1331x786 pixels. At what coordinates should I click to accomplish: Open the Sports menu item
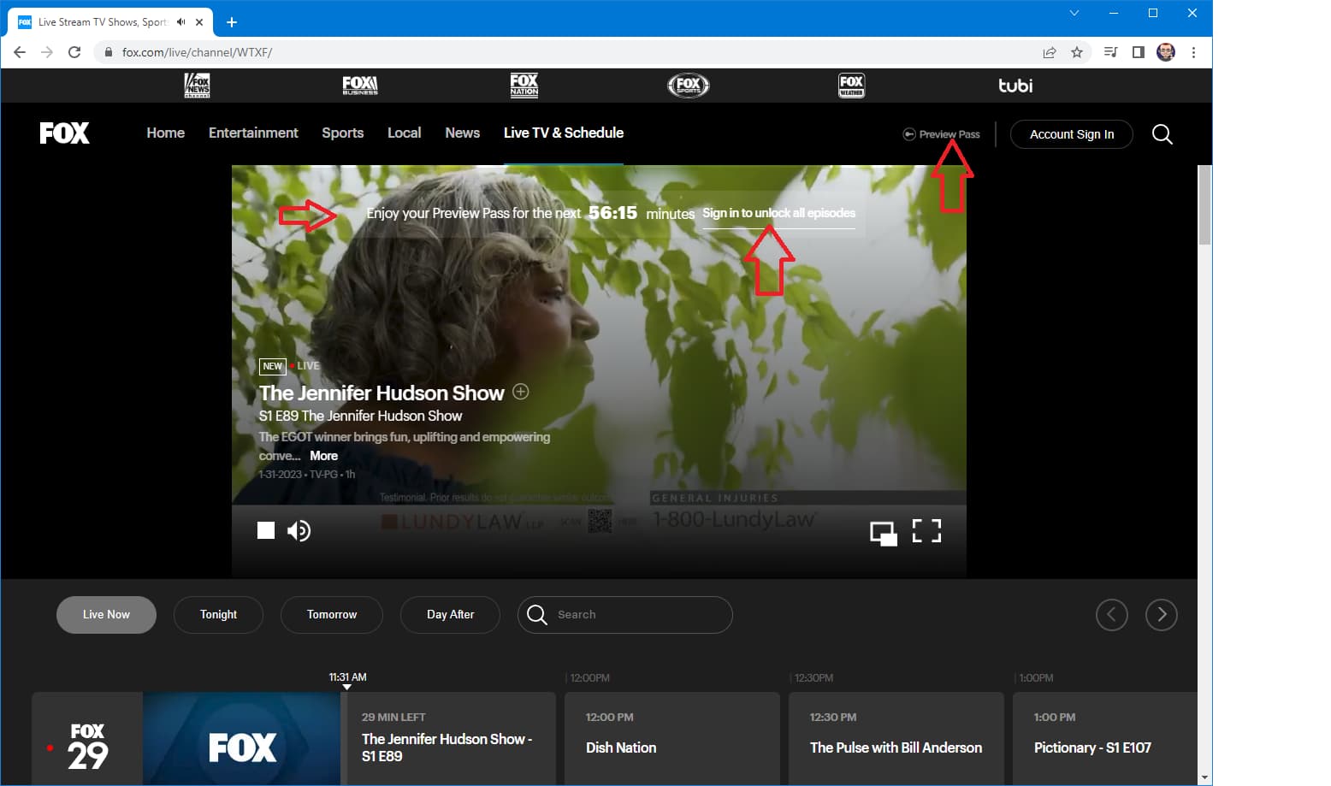(x=342, y=133)
